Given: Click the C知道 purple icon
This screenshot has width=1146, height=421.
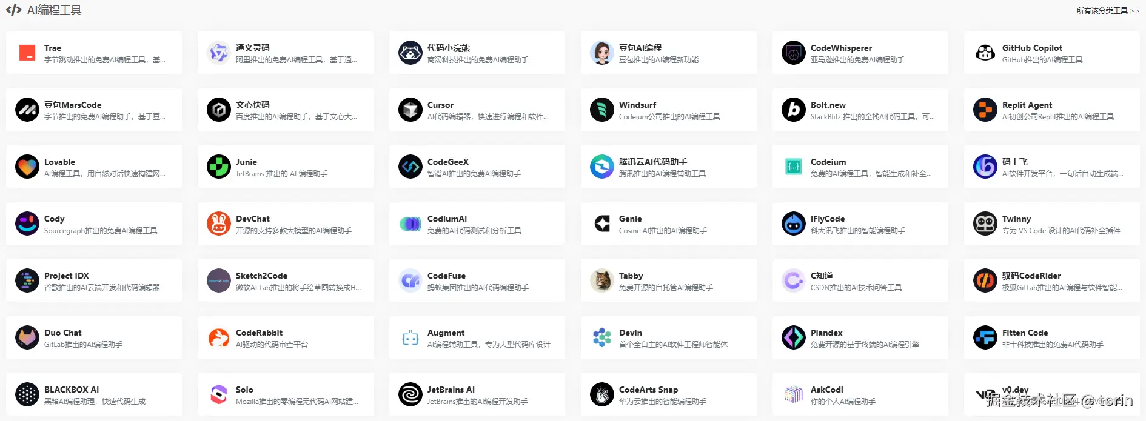Looking at the screenshot, I should 794,281.
